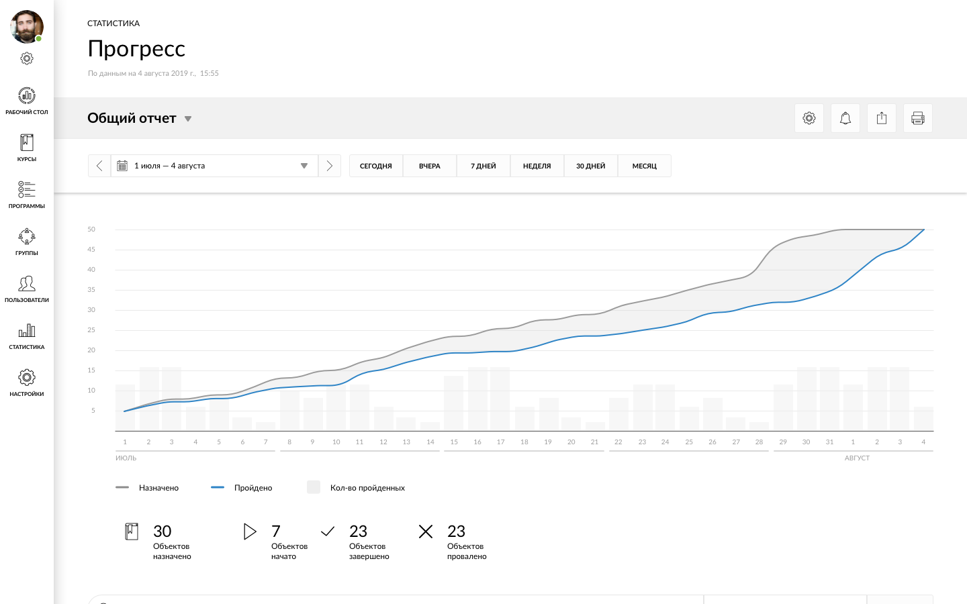The height and width of the screenshot is (604, 967).
Task: Open Настройки in the sidebar
Action: pos(27,383)
